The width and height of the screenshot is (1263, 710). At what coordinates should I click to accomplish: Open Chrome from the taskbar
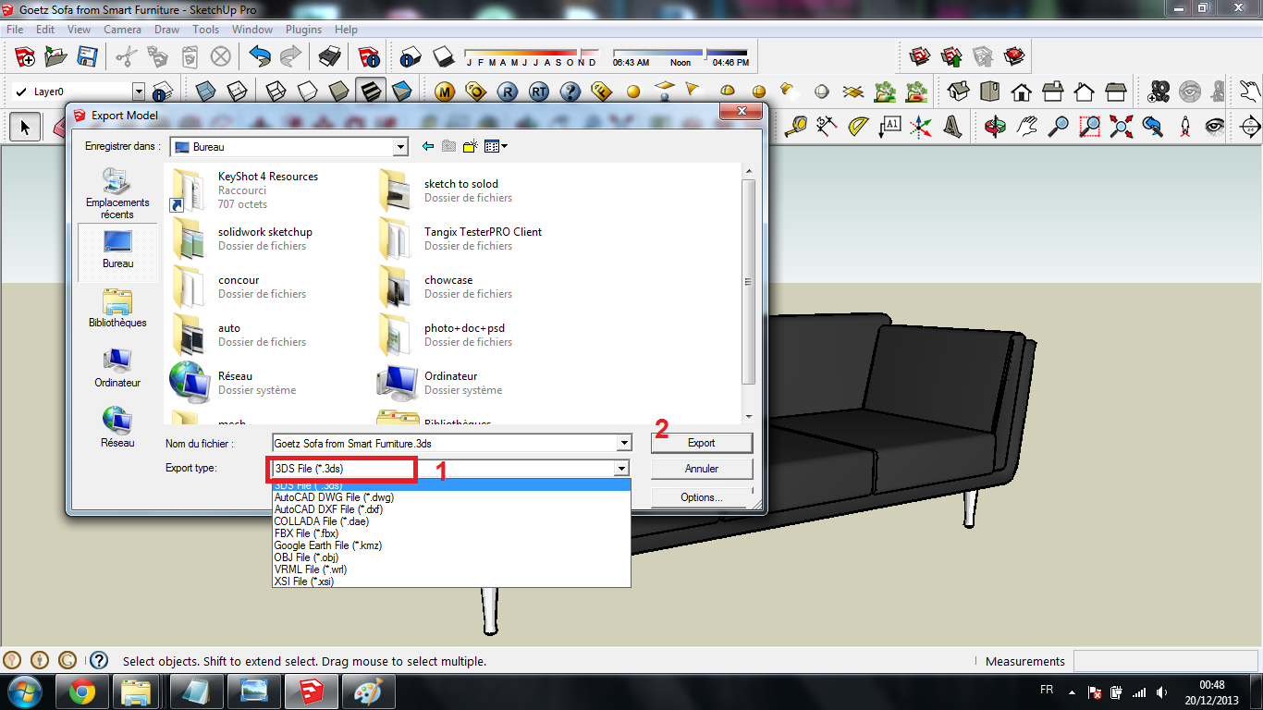[x=81, y=692]
